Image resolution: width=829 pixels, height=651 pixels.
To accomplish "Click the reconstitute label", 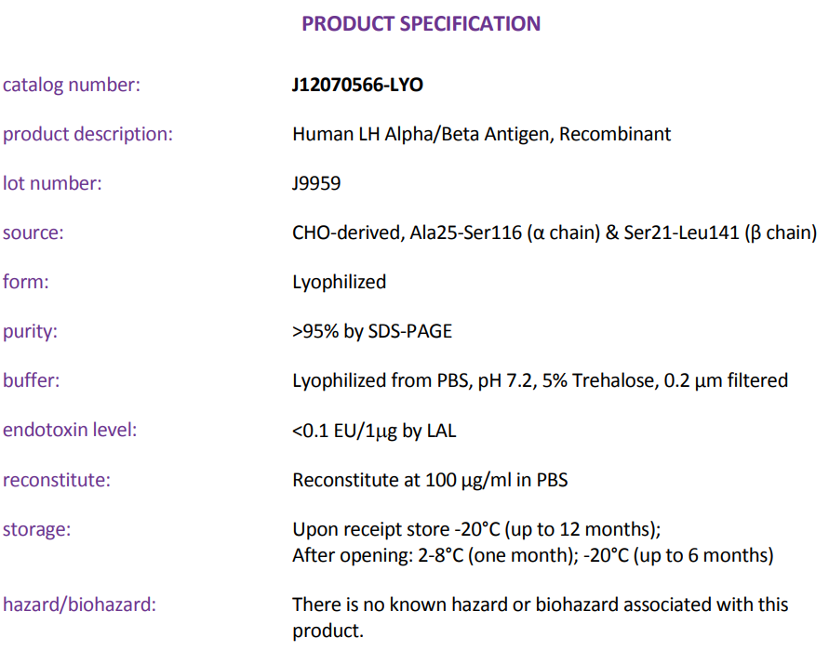I will coord(57,480).
